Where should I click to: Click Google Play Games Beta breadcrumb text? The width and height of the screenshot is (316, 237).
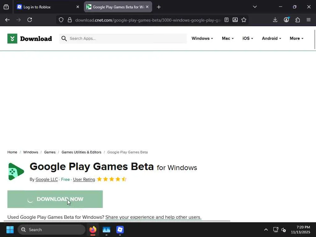[x=127, y=152]
